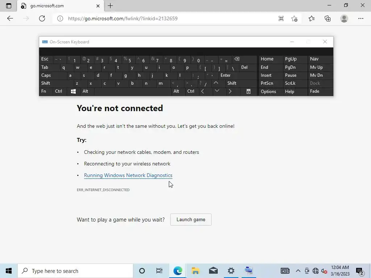Open File Explorer from taskbar
The image size is (371, 278).
tap(195, 271)
